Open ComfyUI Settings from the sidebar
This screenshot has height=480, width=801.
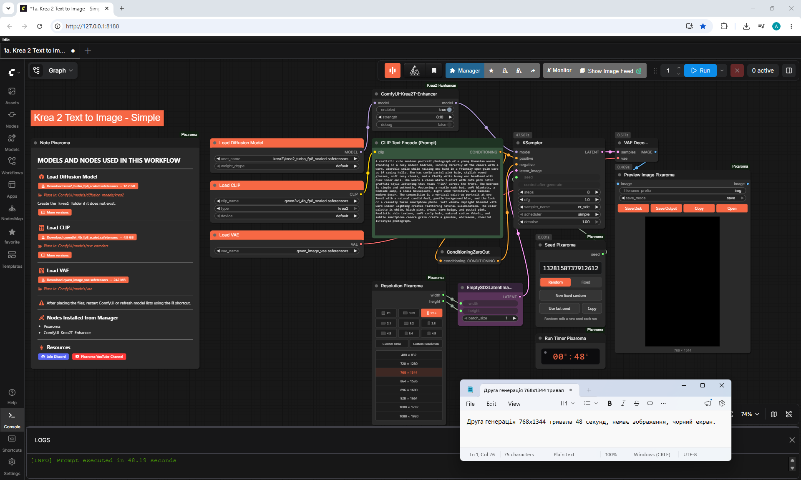[x=12, y=466]
